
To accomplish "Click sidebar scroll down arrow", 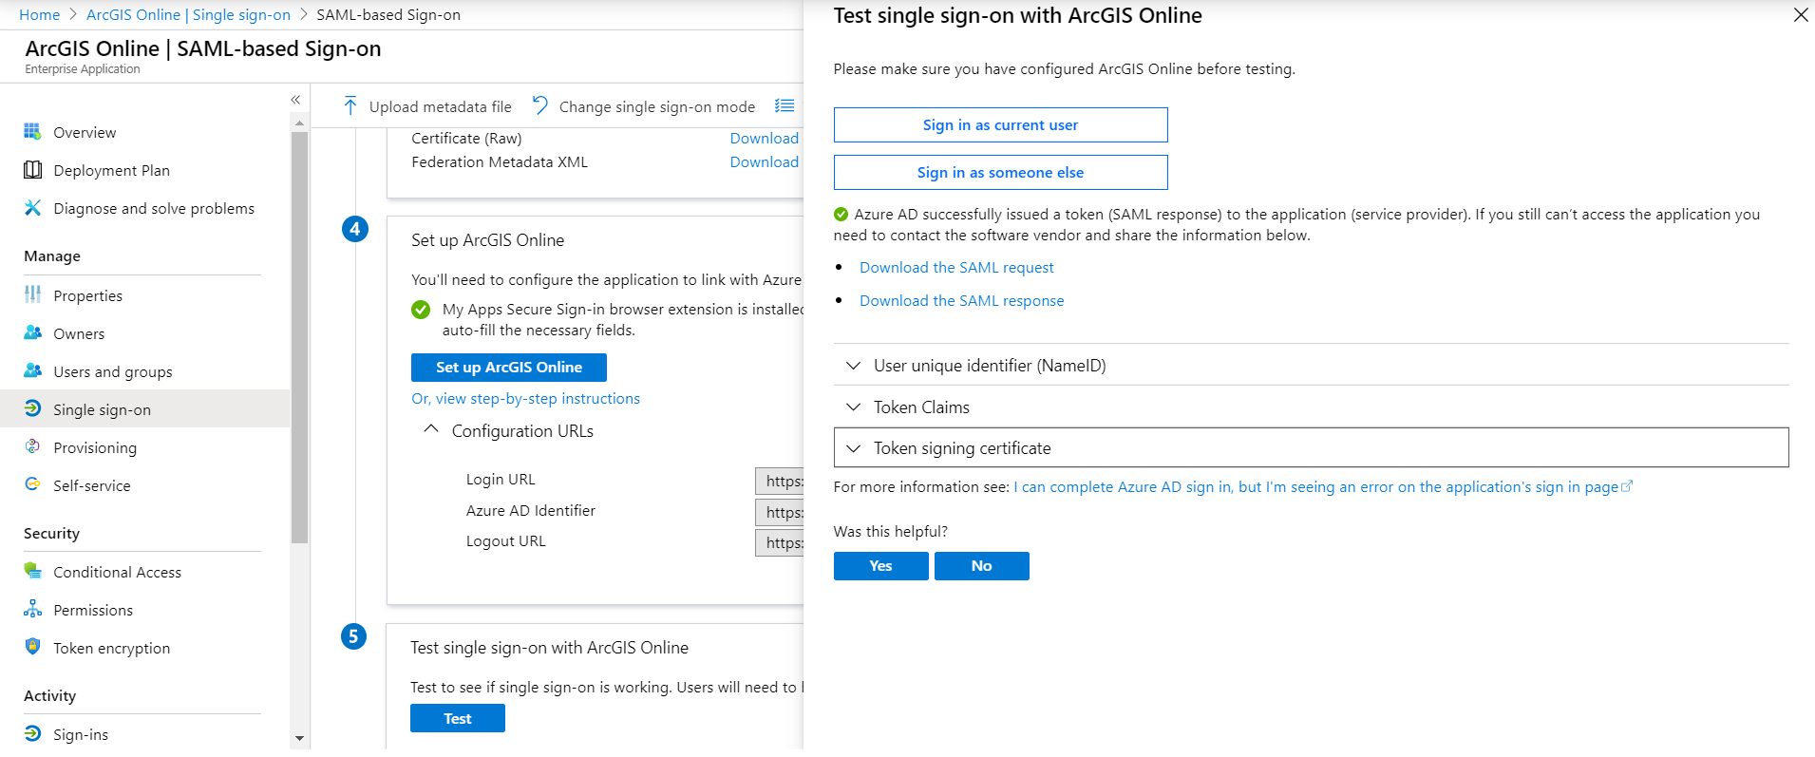I will click(299, 738).
